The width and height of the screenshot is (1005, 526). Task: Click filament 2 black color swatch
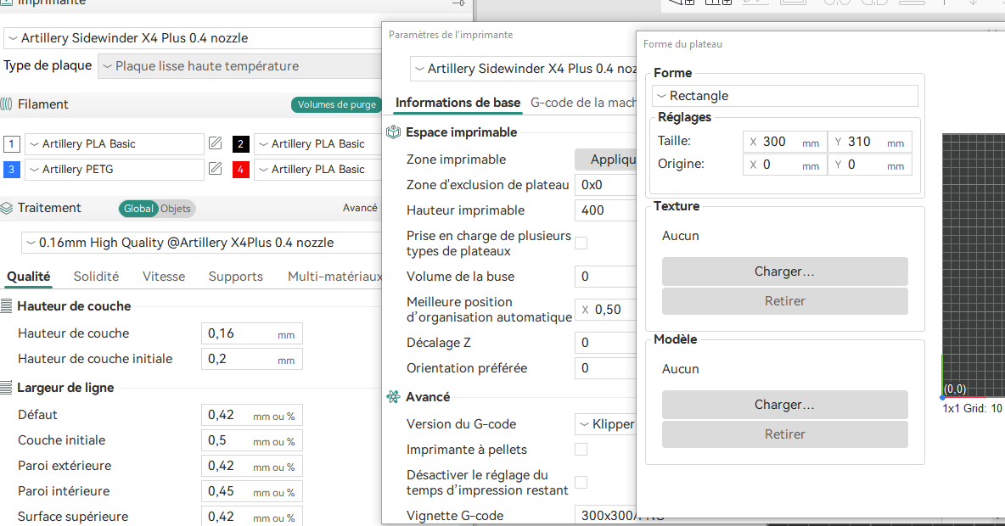tap(240, 144)
